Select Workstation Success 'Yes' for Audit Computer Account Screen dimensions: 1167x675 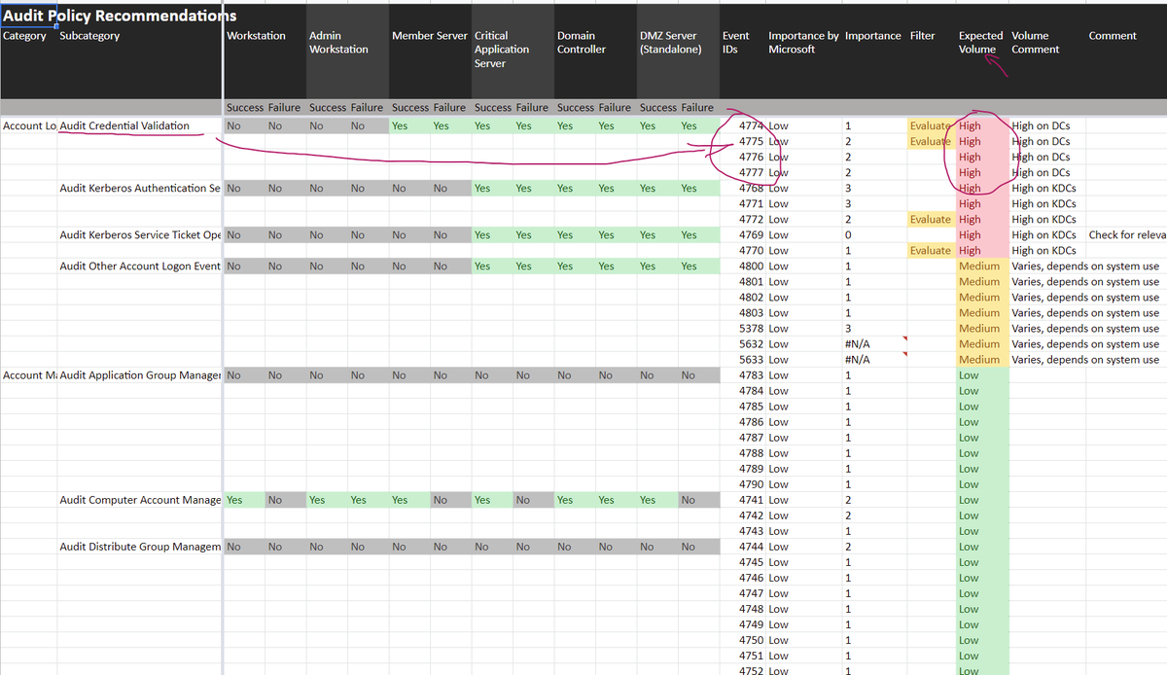tap(245, 499)
